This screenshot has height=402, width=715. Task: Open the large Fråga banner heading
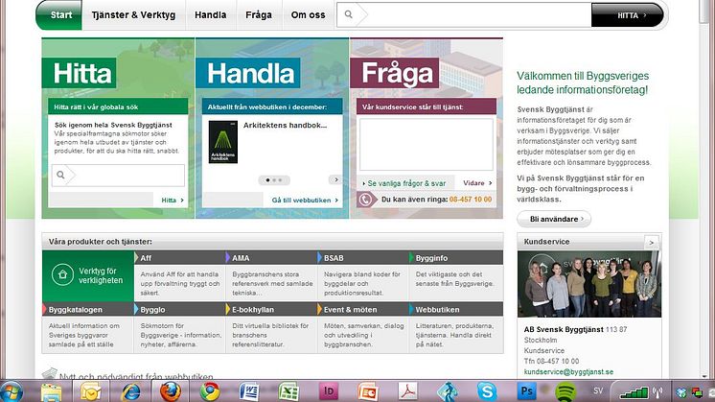(395, 73)
